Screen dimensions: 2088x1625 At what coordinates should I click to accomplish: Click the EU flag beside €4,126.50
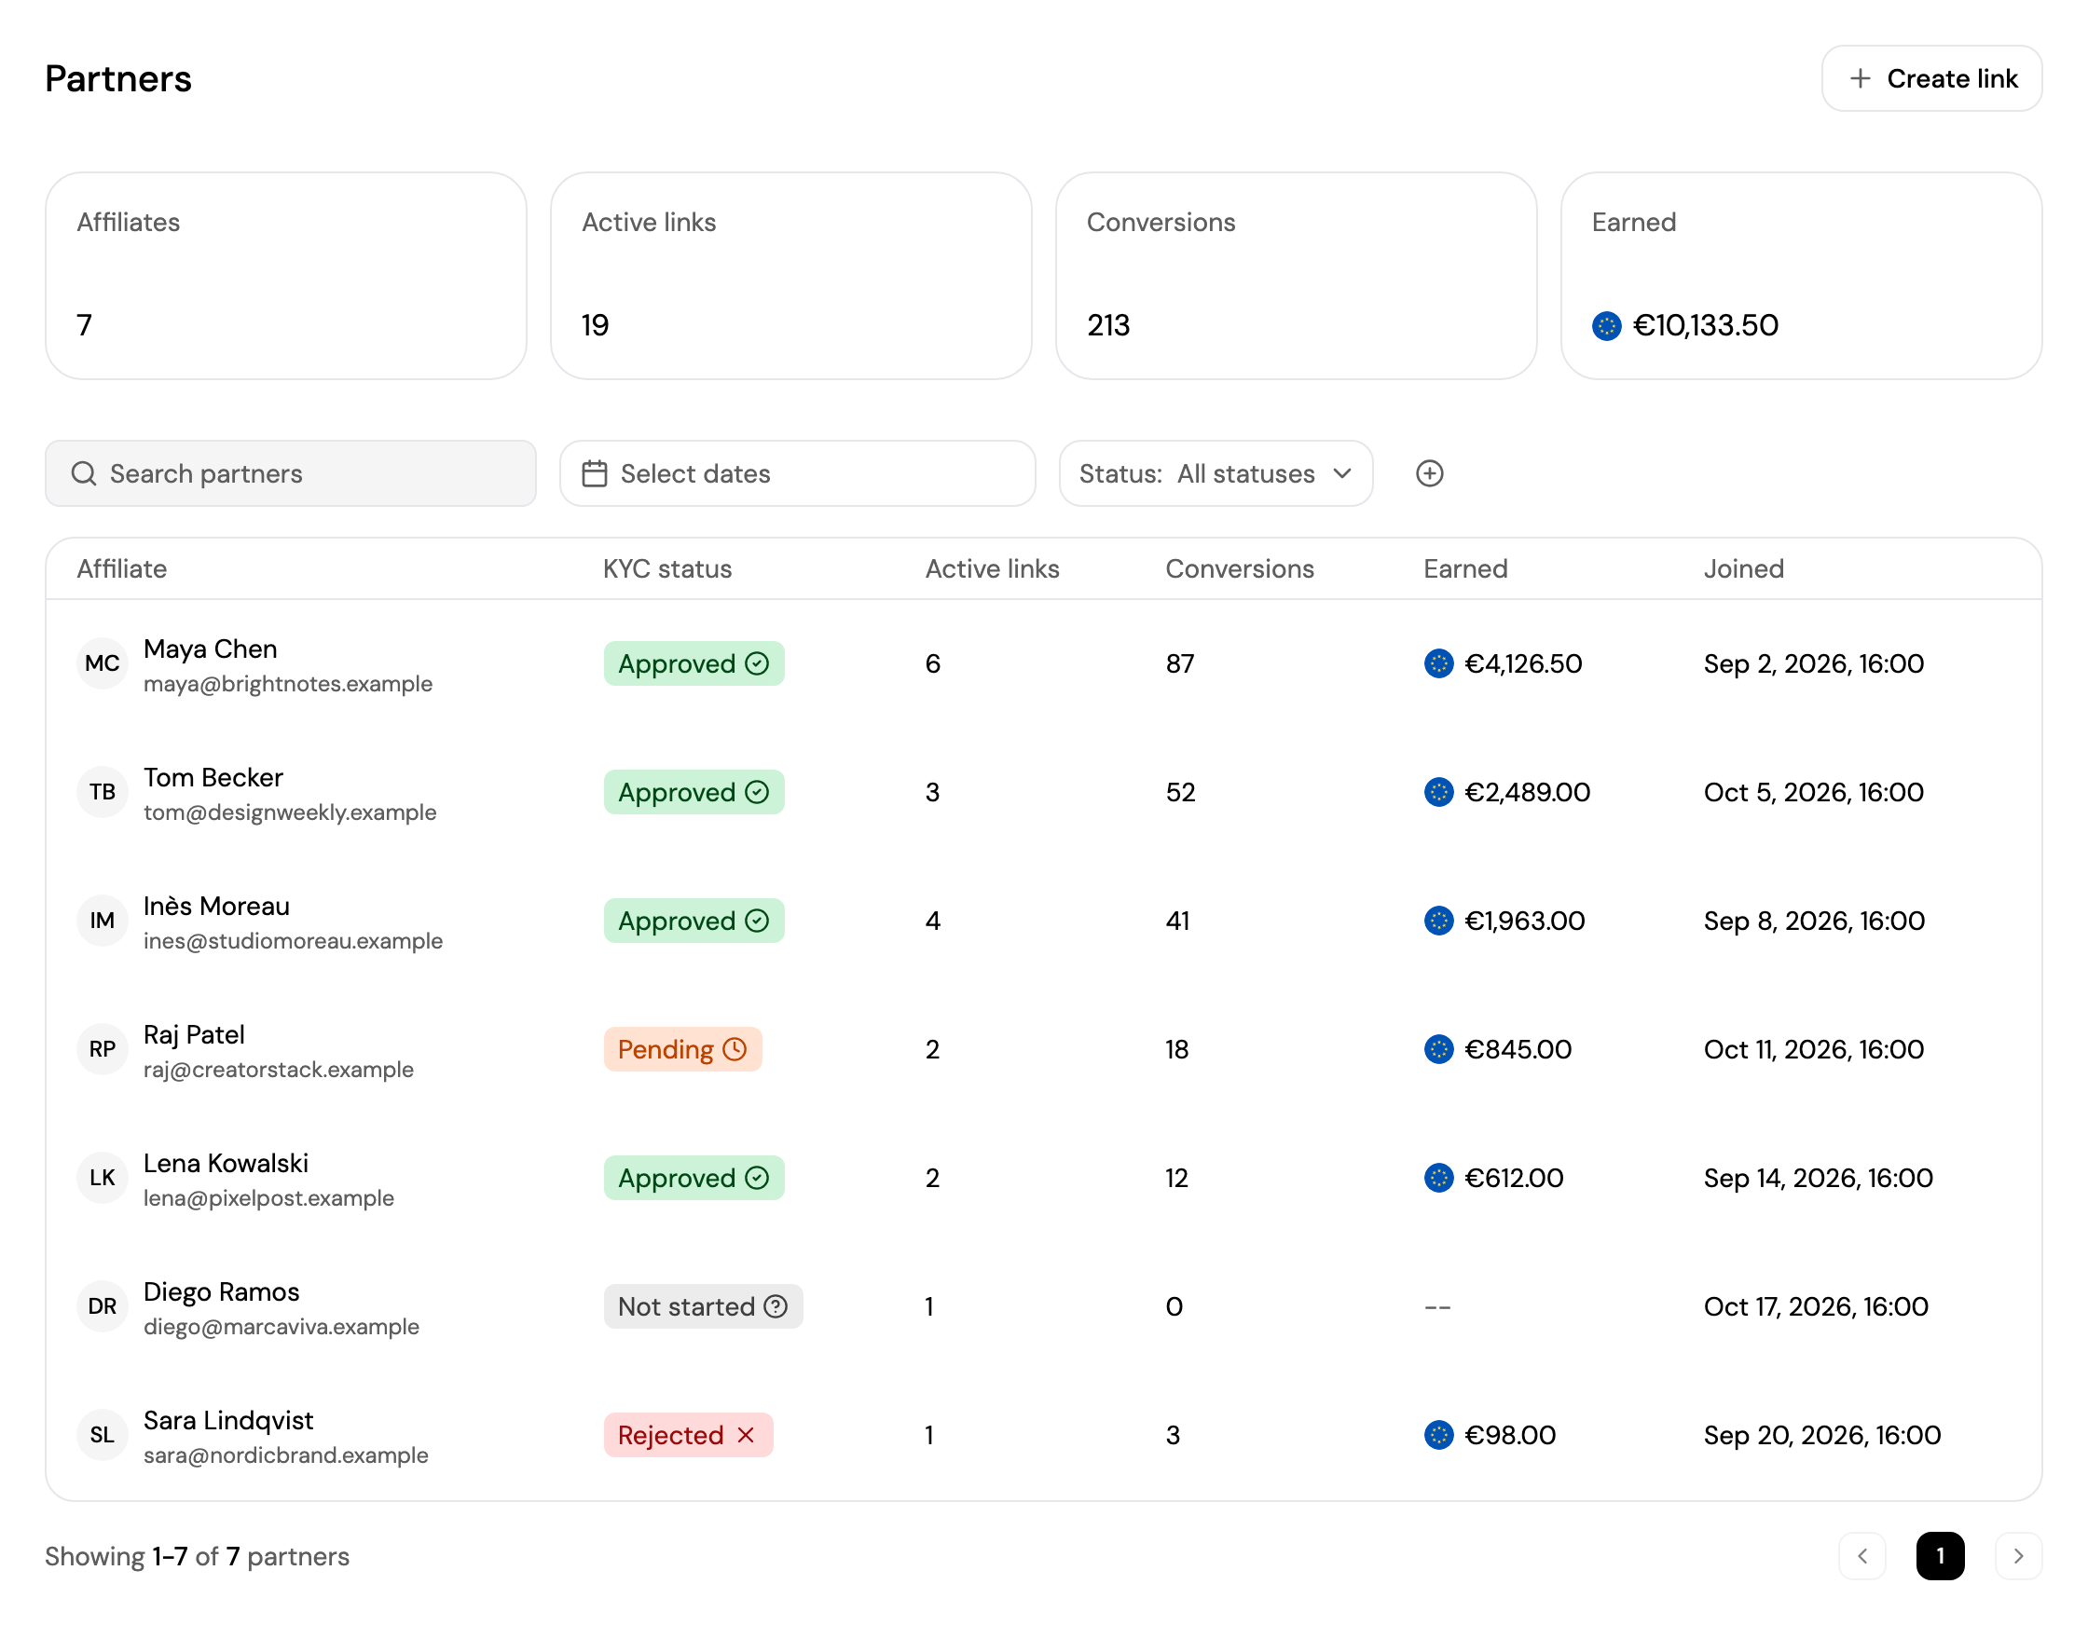pos(1438,663)
